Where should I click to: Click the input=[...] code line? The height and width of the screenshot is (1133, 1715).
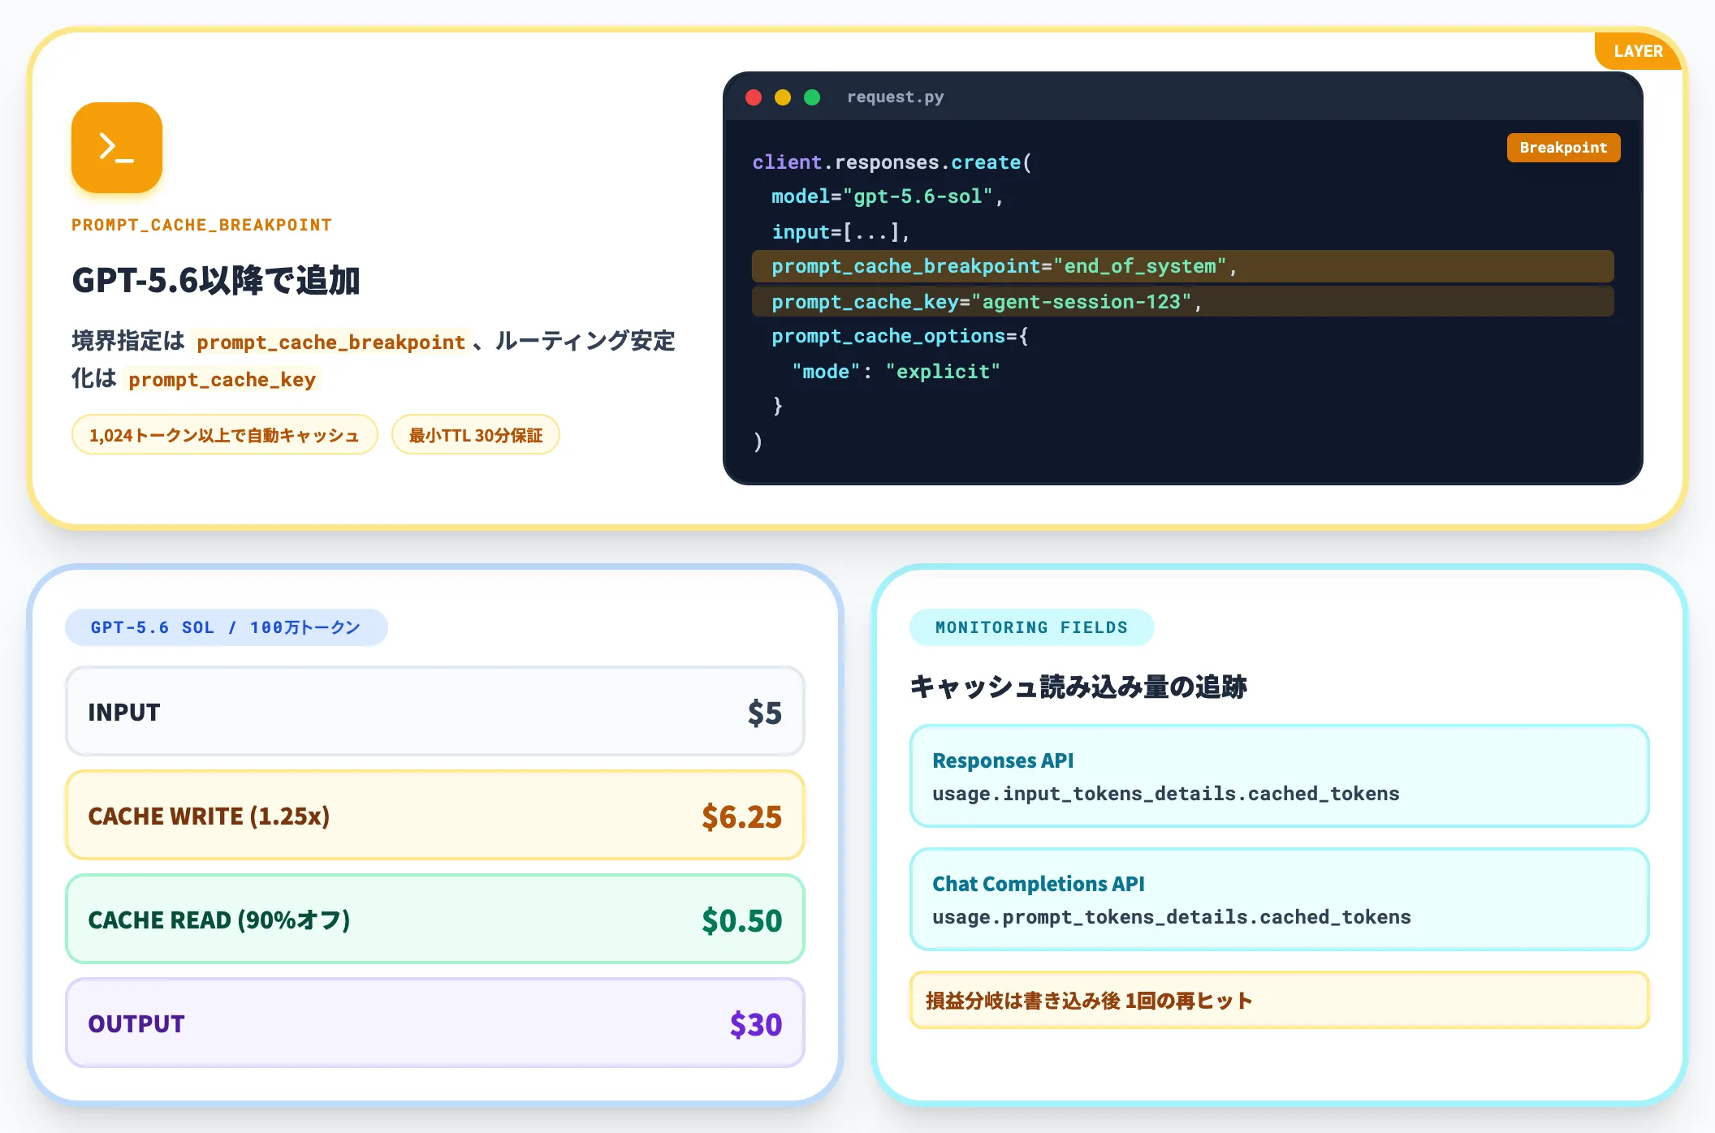tap(840, 232)
